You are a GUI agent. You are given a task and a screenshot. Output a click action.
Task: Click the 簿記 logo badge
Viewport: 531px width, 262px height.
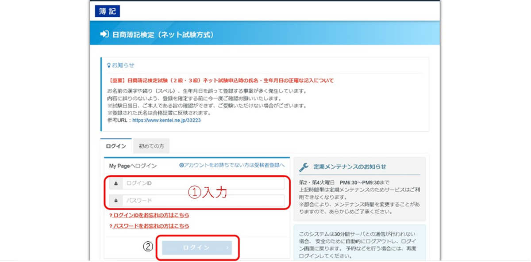[x=107, y=11]
